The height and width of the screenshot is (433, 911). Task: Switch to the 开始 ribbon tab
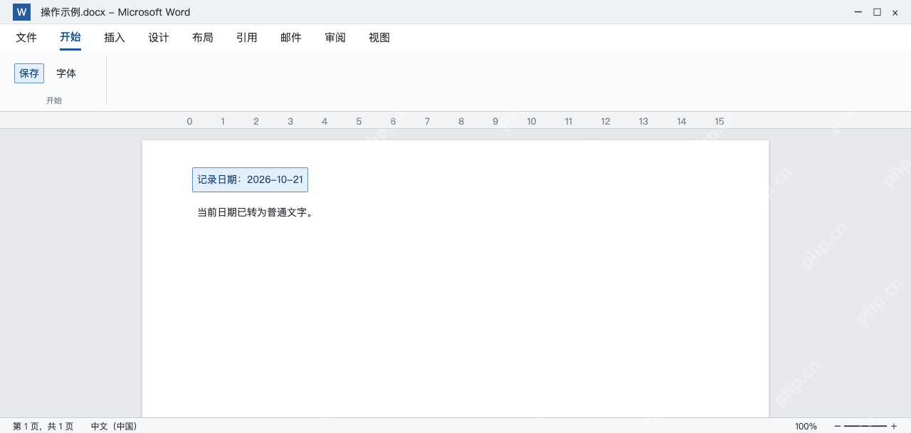tap(70, 38)
